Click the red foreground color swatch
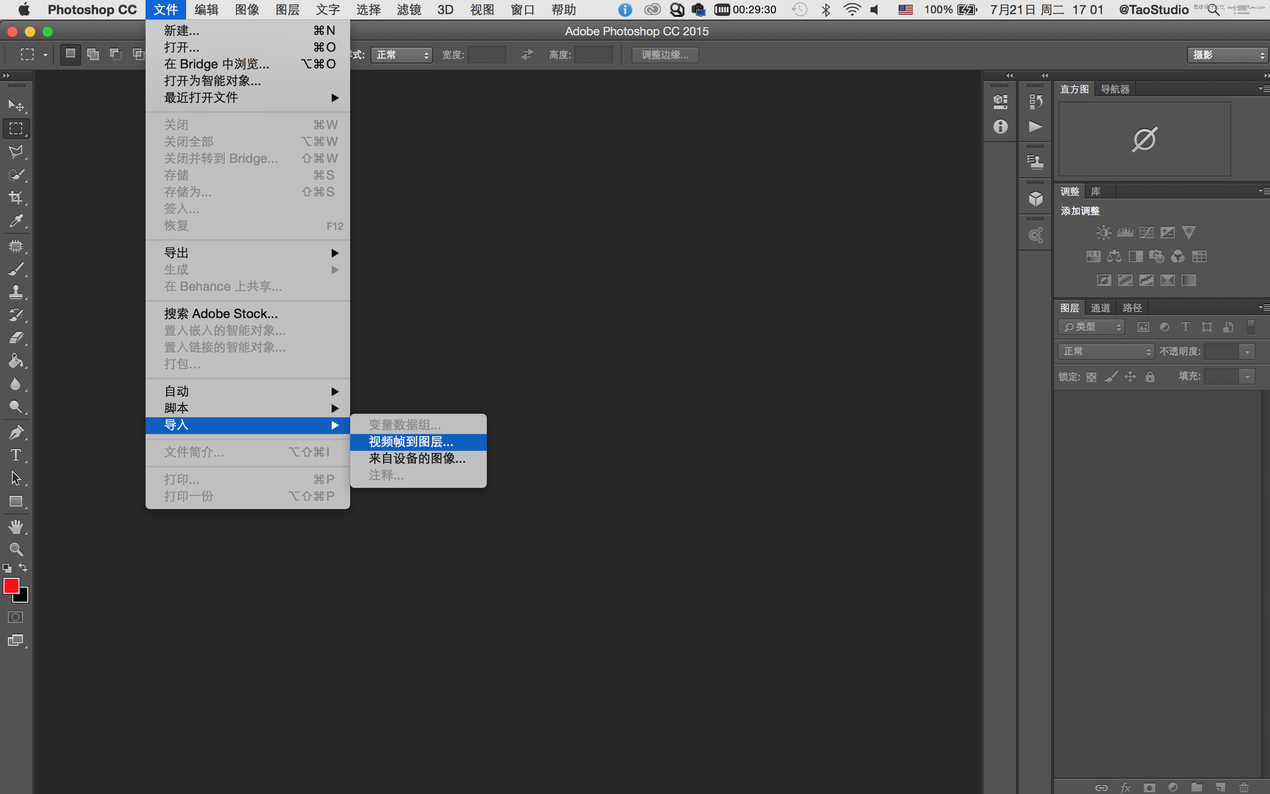This screenshot has height=794, width=1270. pyautogui.click(x=11, y=585)
